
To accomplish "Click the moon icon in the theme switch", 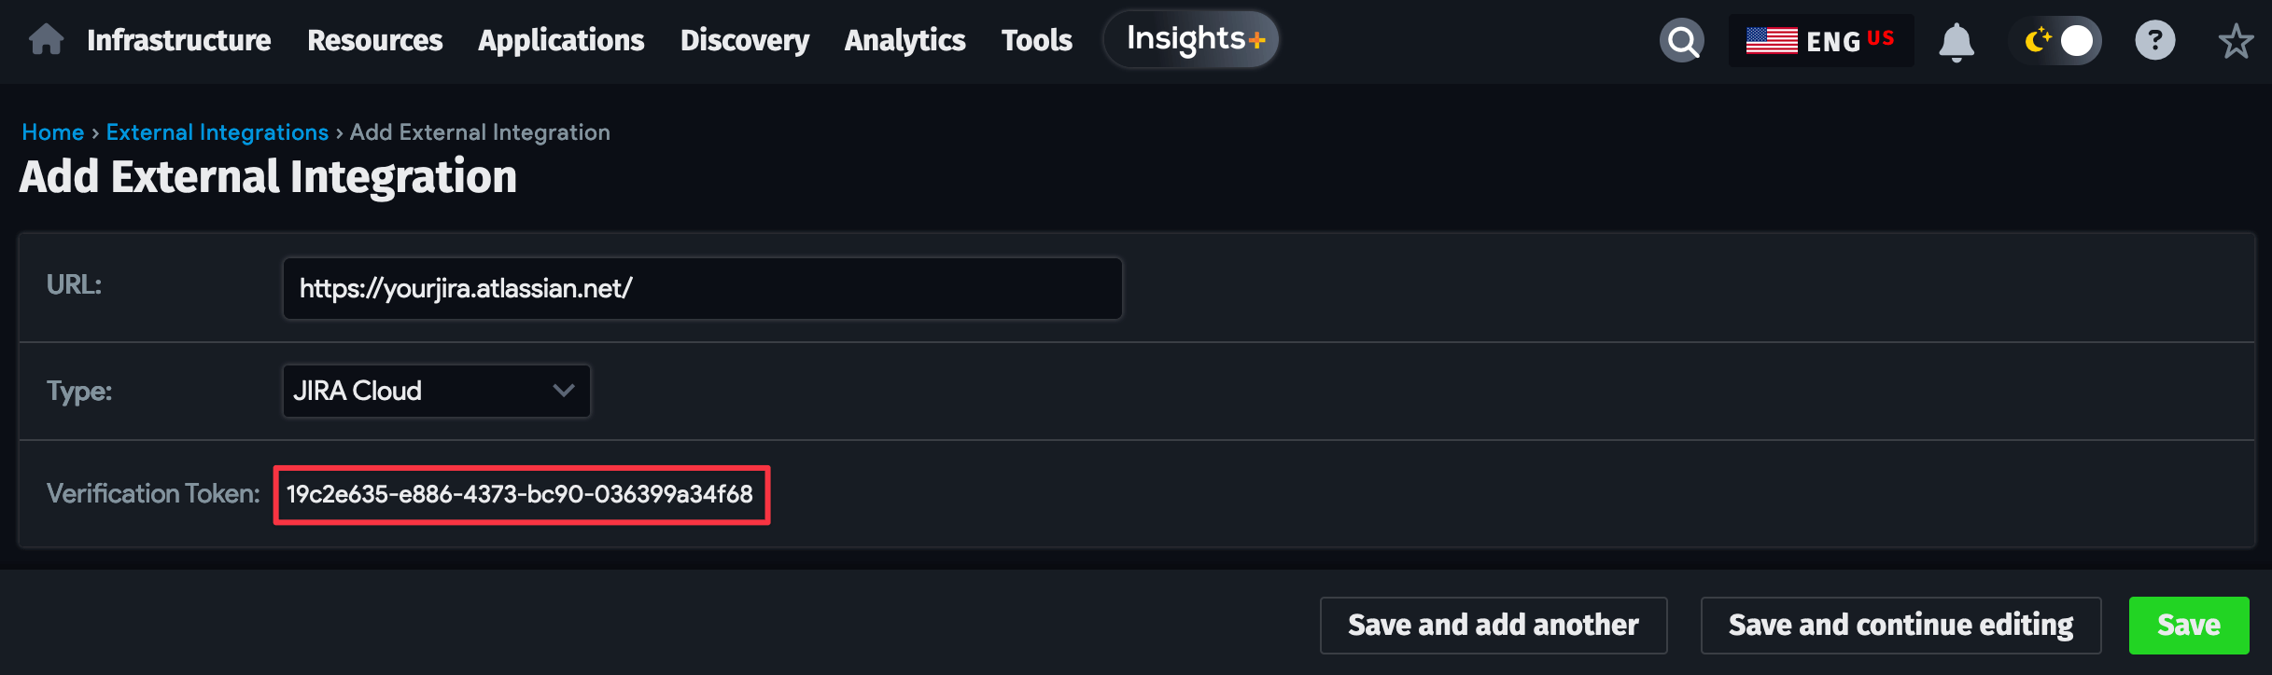I will point(2036,38).
